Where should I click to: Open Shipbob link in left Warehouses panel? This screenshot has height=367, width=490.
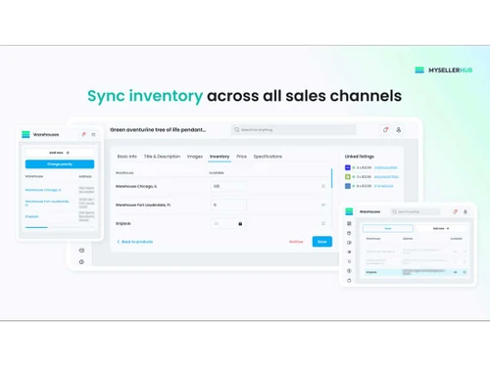[x=32, y=216]
